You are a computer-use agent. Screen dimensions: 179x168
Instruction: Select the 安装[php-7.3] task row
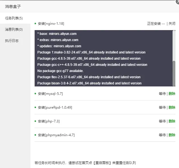pos(105,121)
